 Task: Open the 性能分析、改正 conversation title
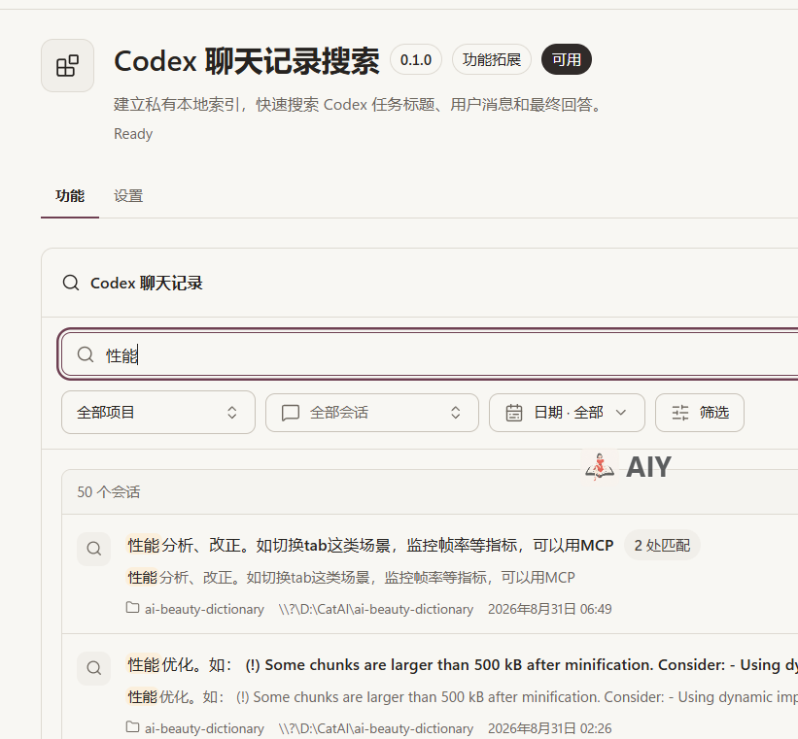pyautogui.click(x=370, y=546)
